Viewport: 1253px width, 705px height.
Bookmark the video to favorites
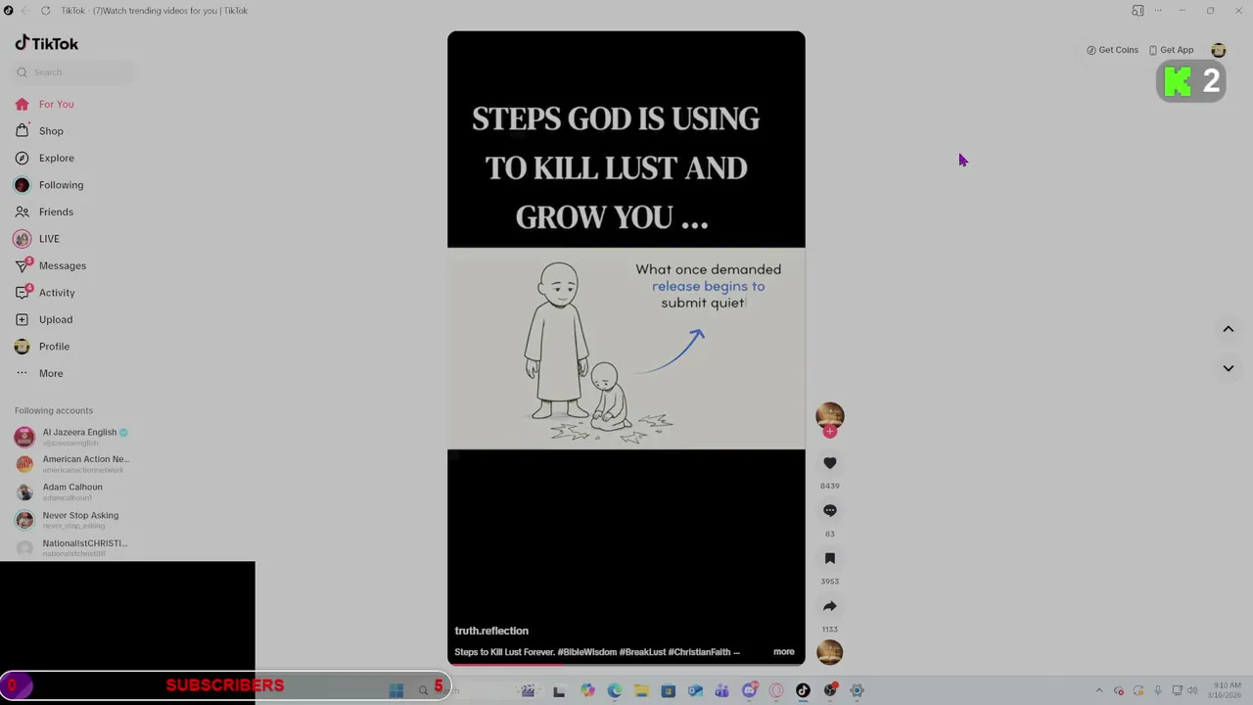830,558
